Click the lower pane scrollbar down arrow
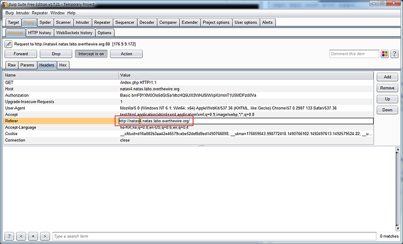 398,228
